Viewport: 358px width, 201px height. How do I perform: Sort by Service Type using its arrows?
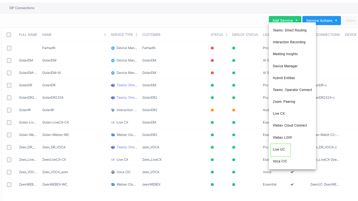click(x=136, y=35)
